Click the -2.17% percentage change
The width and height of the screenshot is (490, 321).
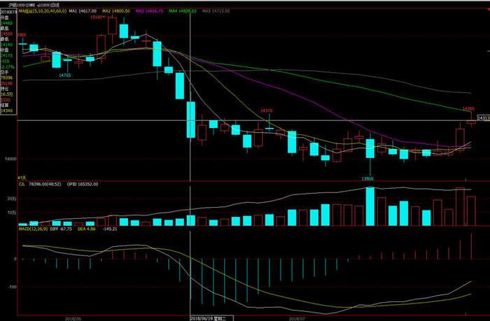[x=8, y=67]
